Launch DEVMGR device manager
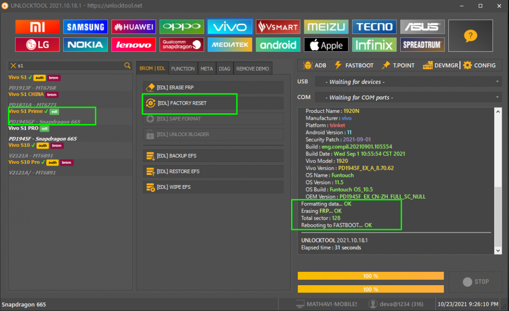 click(441, 65)
